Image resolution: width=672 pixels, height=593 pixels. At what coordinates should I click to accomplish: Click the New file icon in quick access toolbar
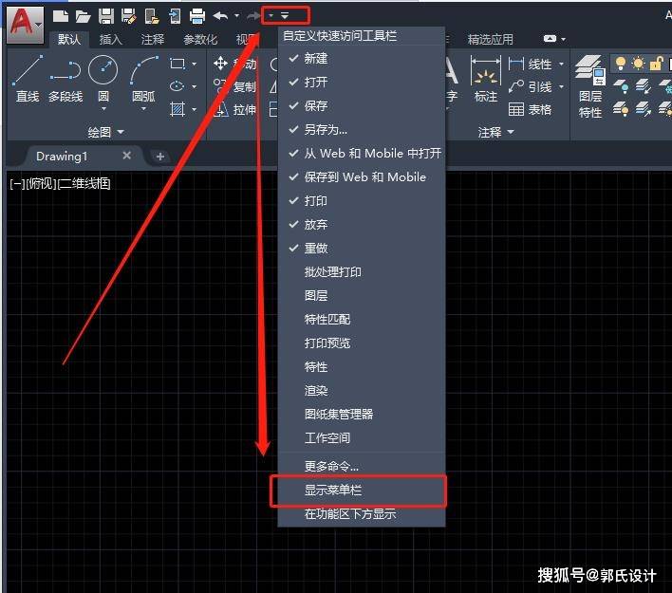[x=61, y=16]
